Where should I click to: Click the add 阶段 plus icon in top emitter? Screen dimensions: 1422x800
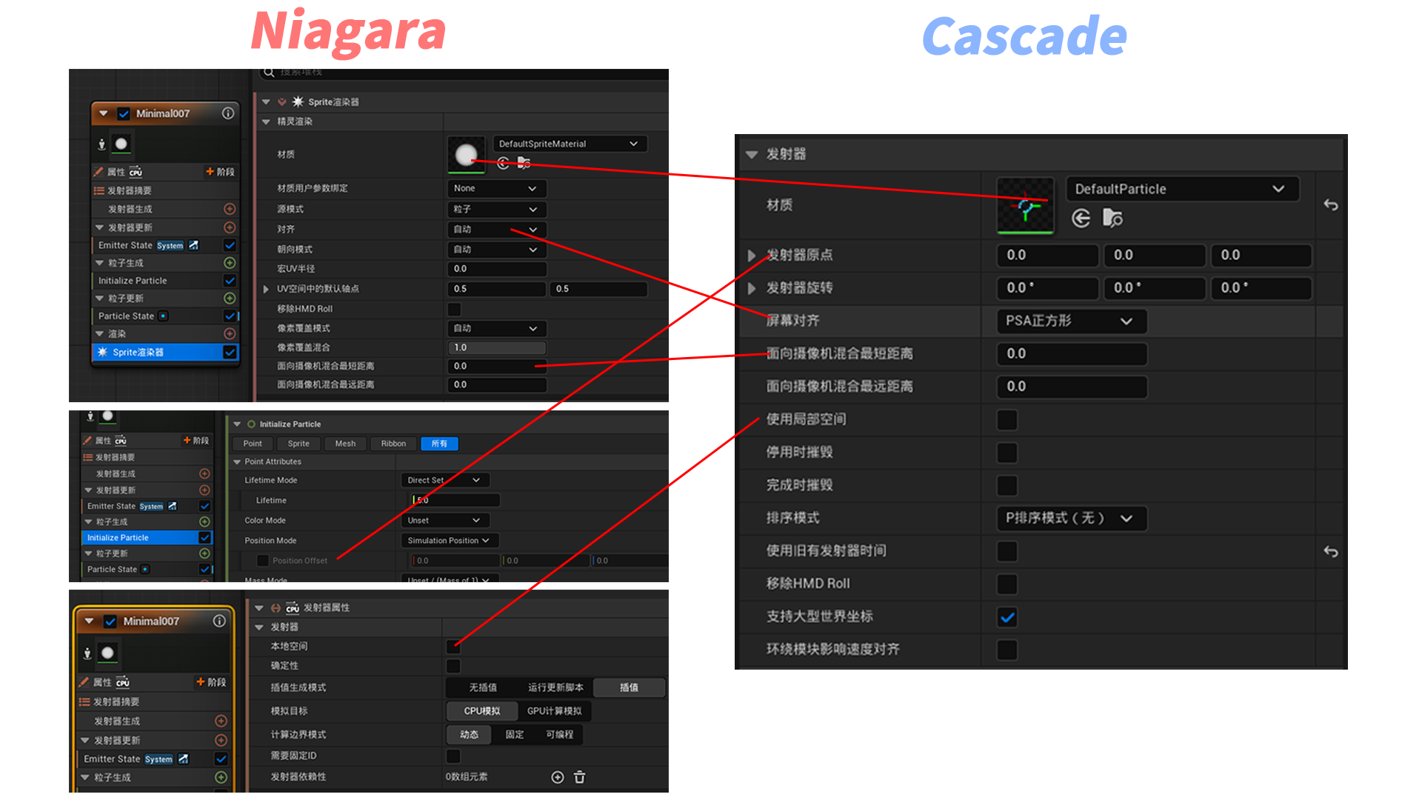[x=210, y=172]
